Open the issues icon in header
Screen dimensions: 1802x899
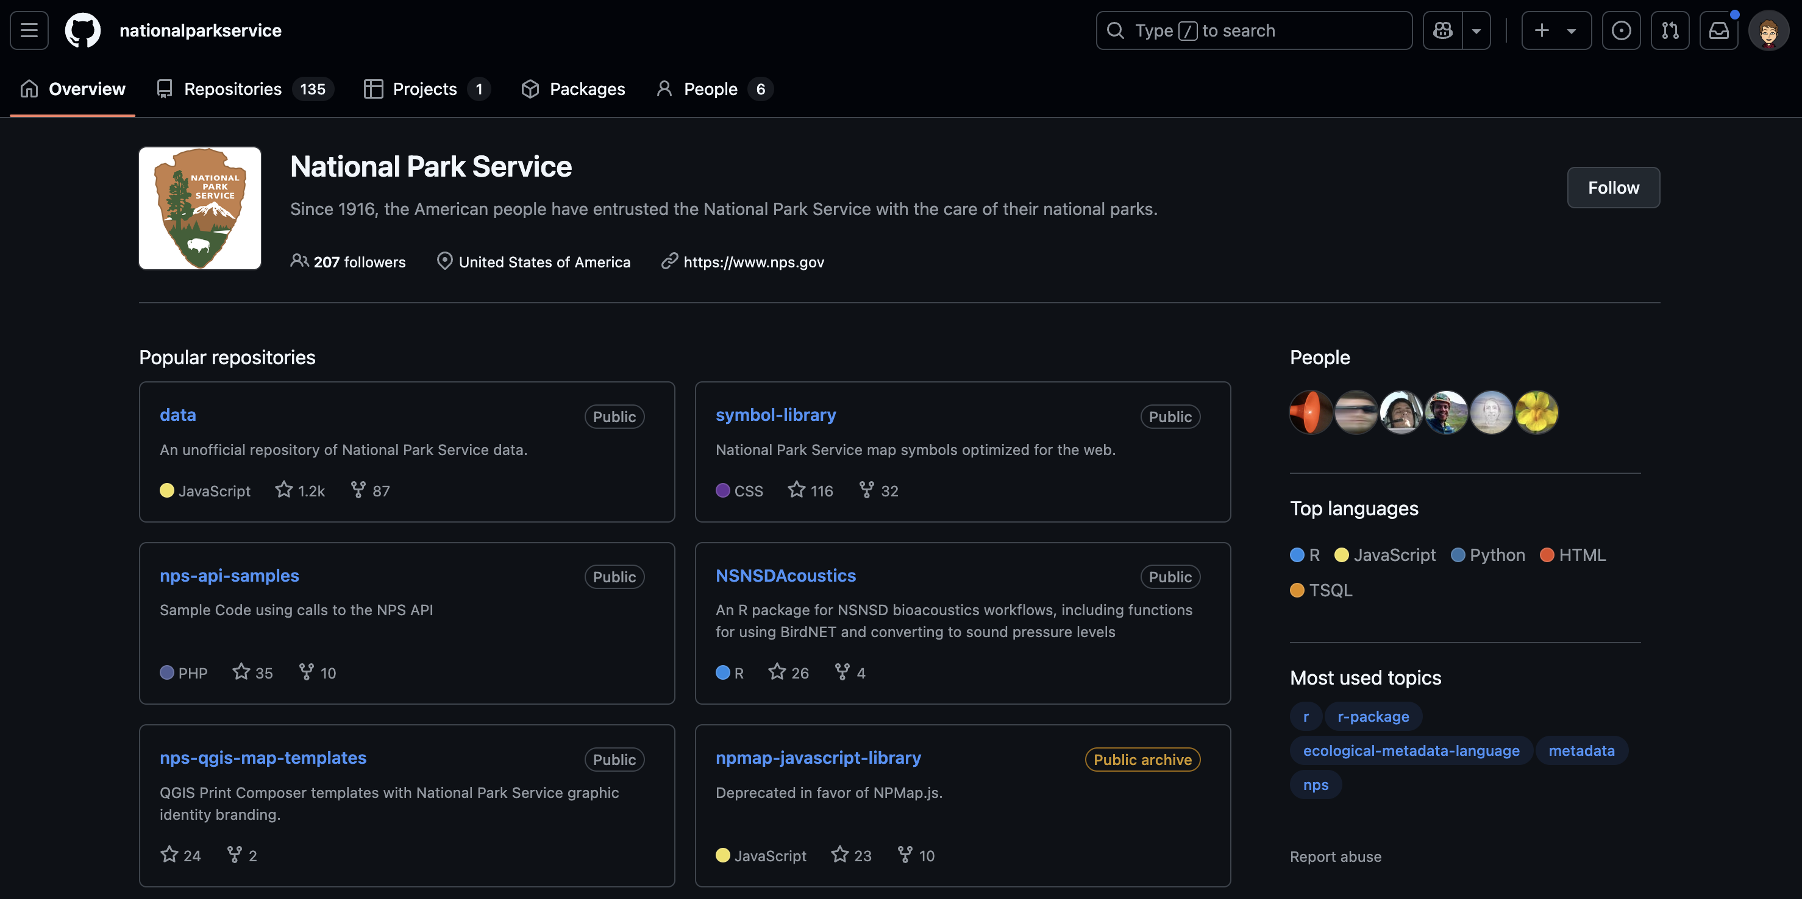[1621, 30]
